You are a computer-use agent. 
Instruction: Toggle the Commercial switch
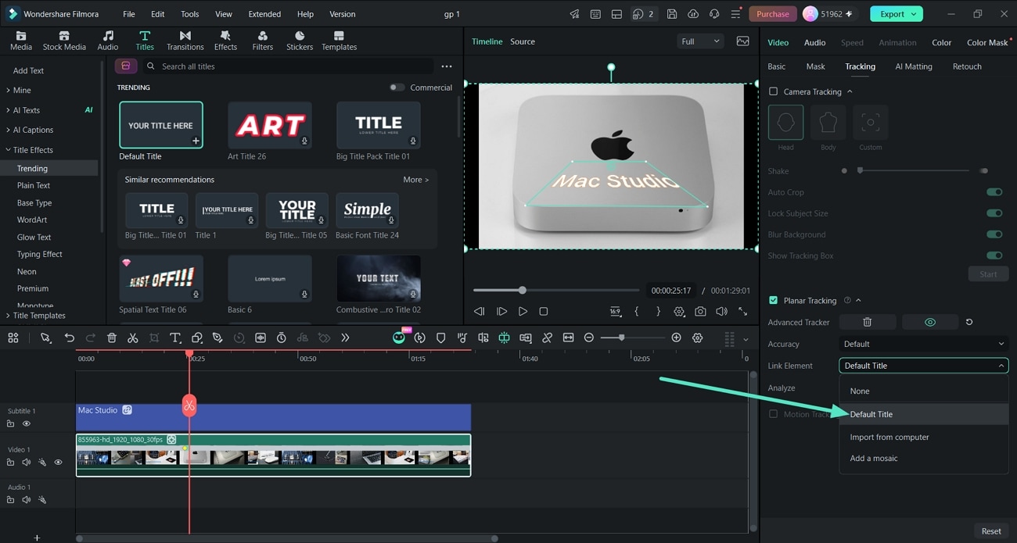(397, 88)
